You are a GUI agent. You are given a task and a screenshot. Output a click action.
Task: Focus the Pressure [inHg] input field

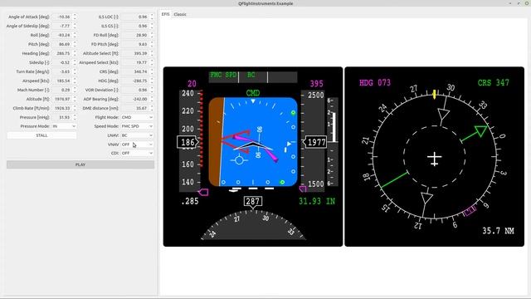pyautogui.click(x=64, y=117)
